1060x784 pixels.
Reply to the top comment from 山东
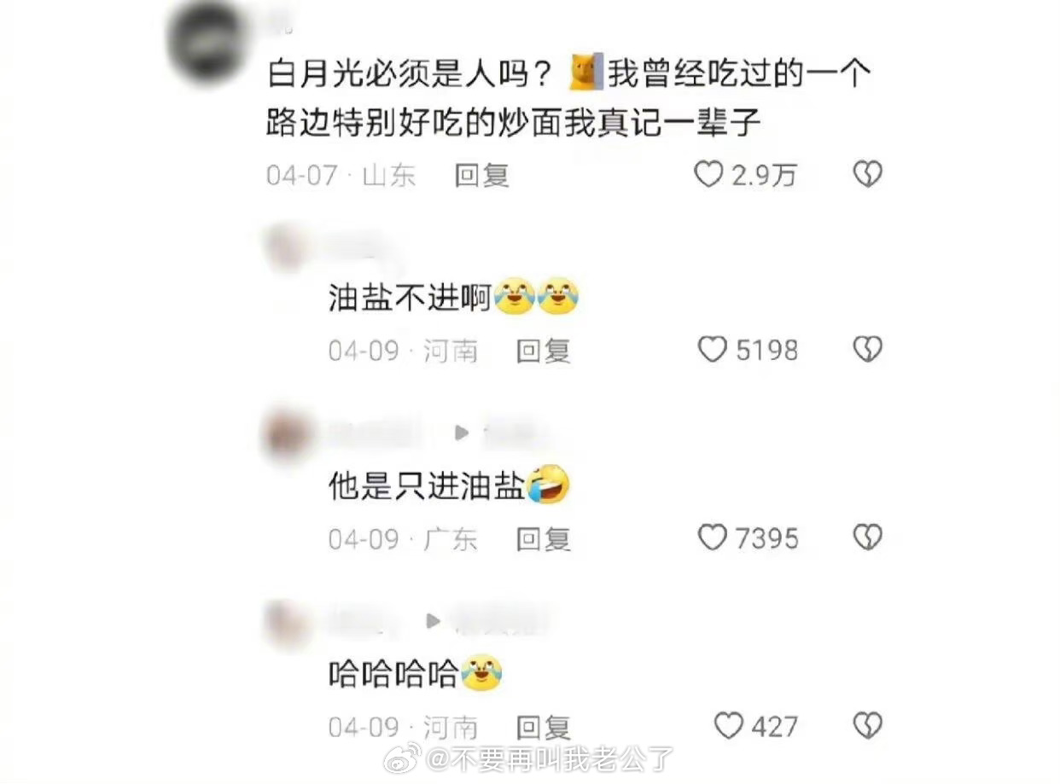coord(481,175)
